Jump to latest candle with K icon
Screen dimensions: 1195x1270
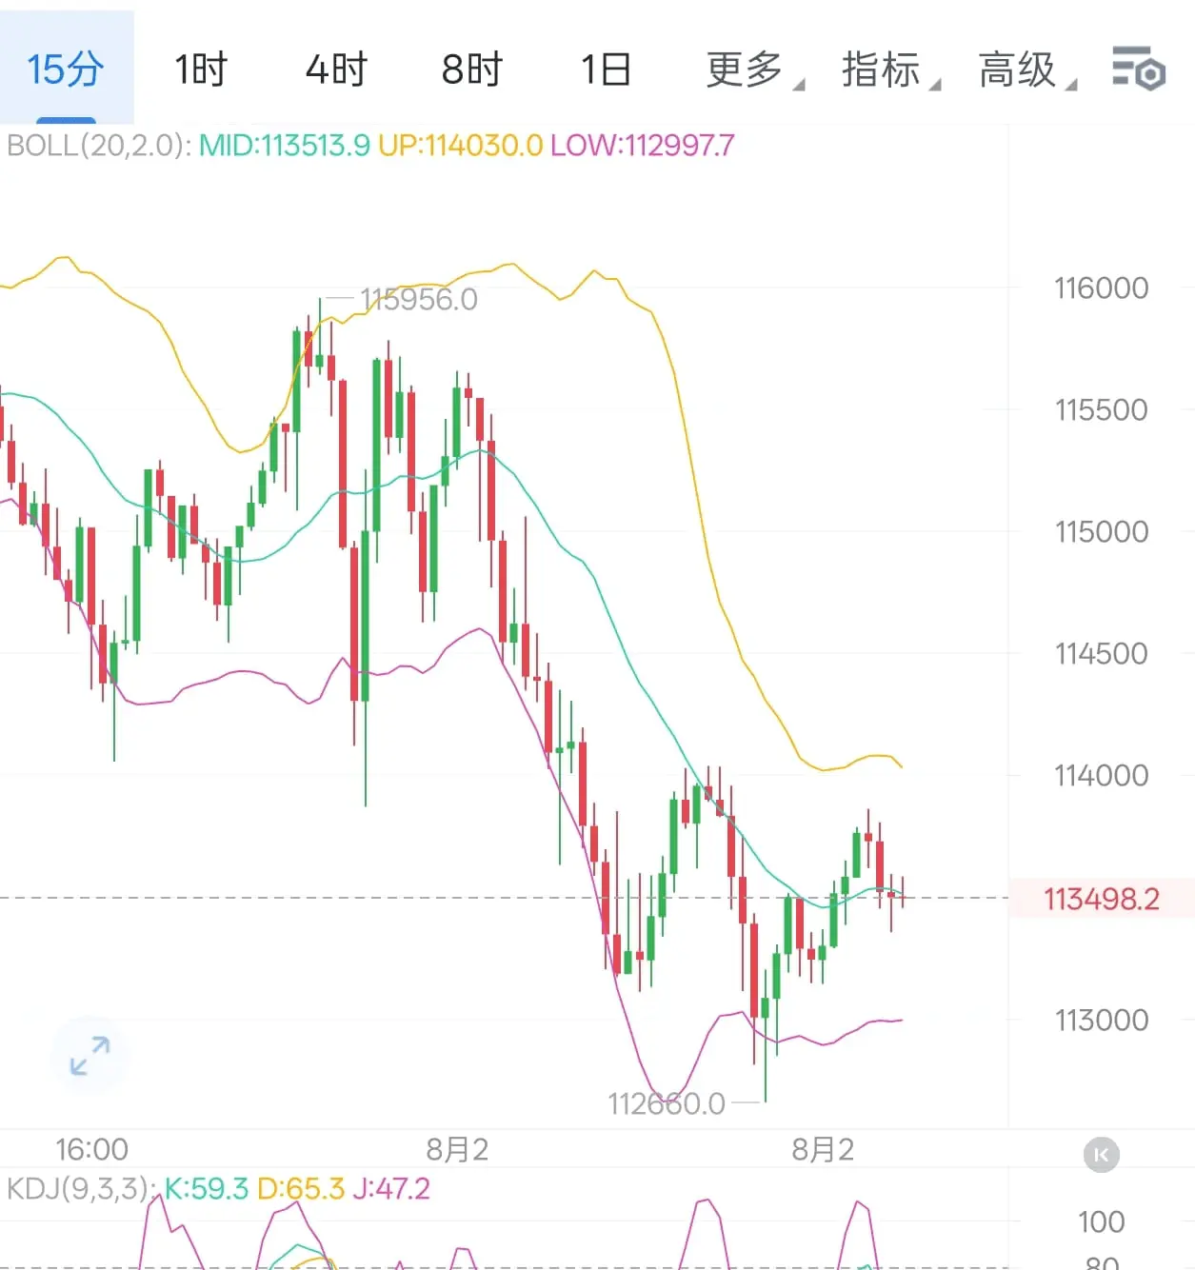1102,1155
